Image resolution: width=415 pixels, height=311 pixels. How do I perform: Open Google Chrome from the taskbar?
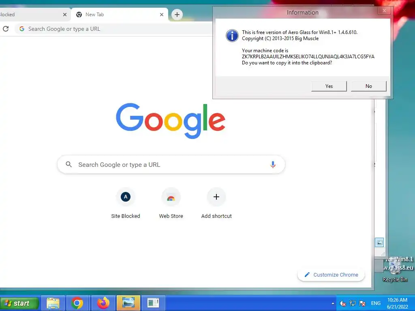pyautogui.click(x=77, y=303)
